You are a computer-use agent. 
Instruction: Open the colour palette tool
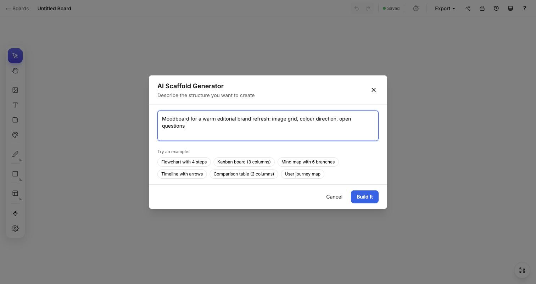tap(15, 135)
